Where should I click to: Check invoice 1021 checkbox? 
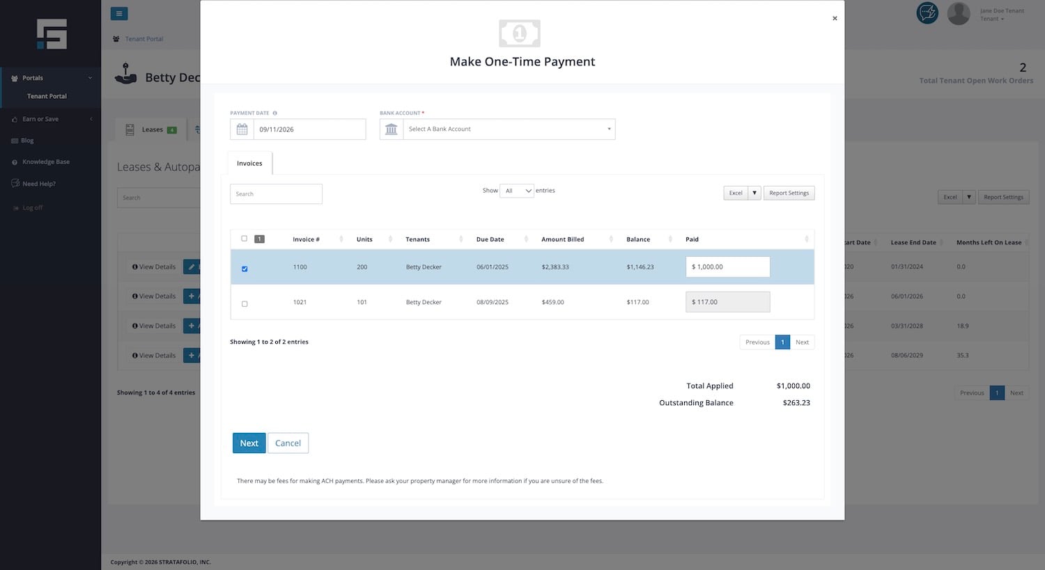245,303
